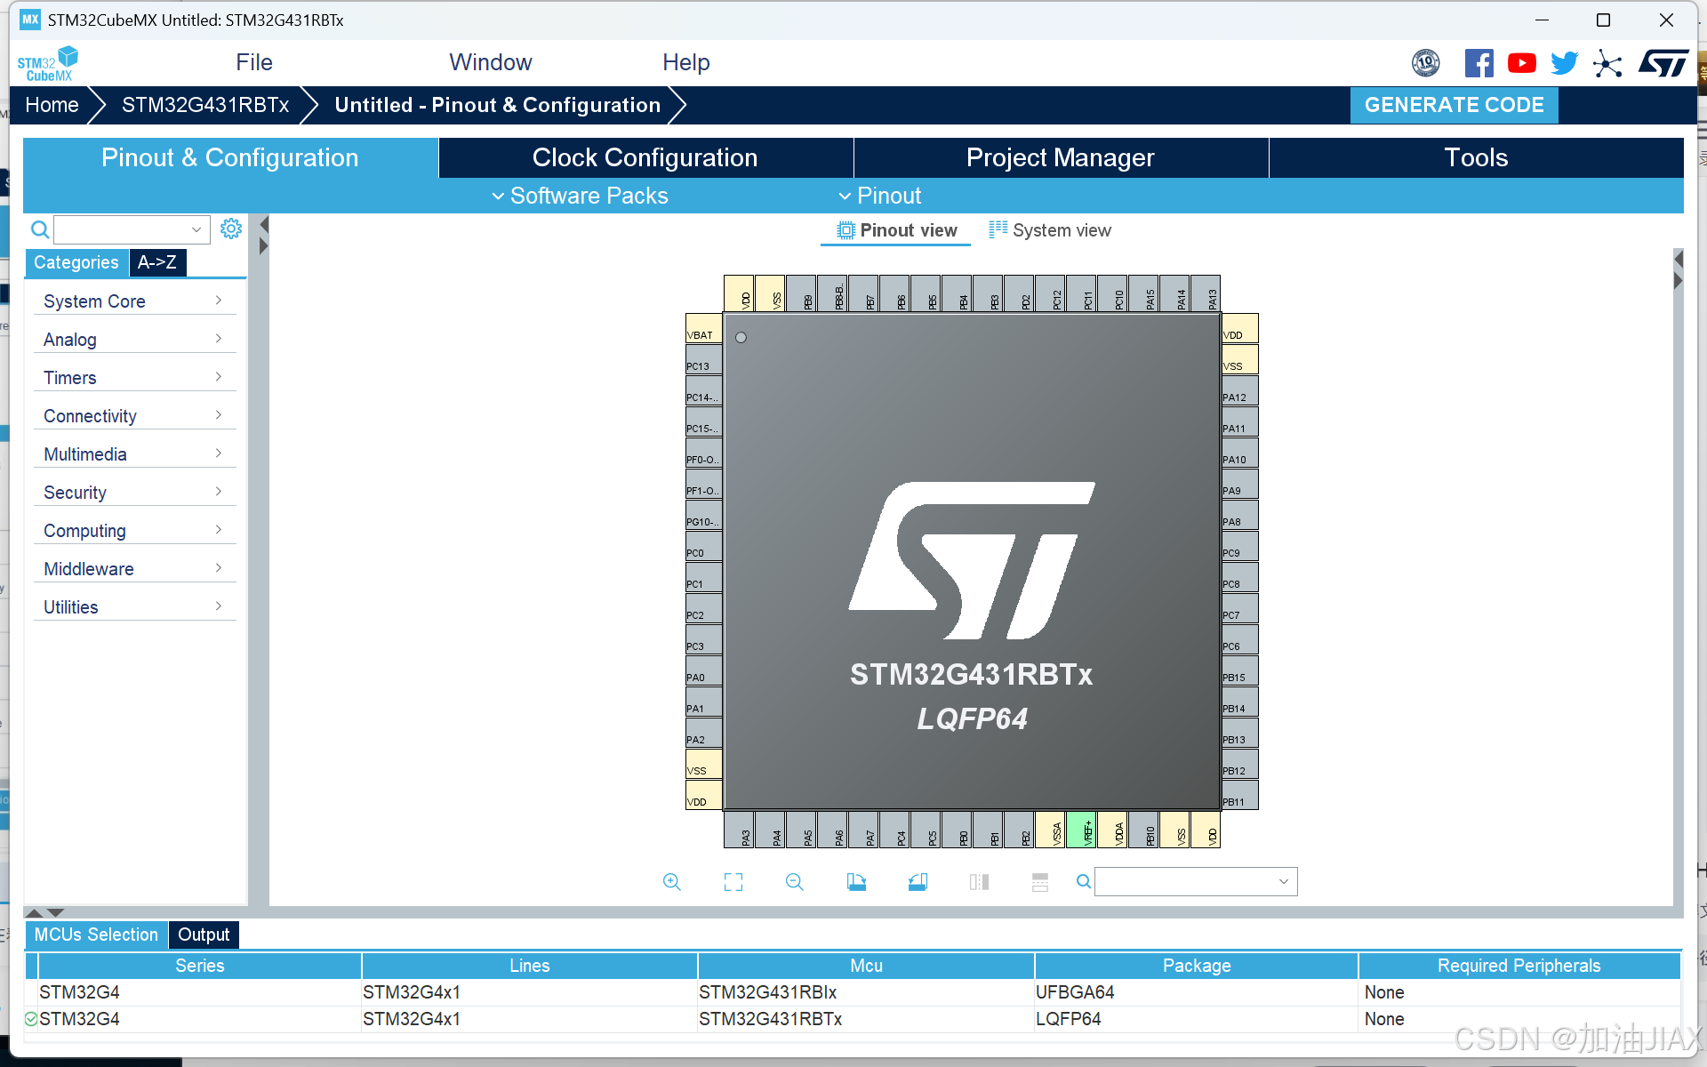Select pin PC13 on the chip

coord(703,359)
